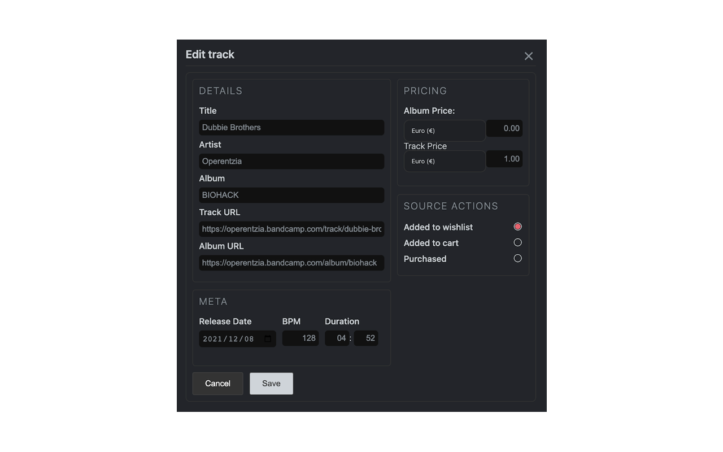Open the Track Price currency dropdown
Viewport: 723px width, 452px height.
coord(444,161)
